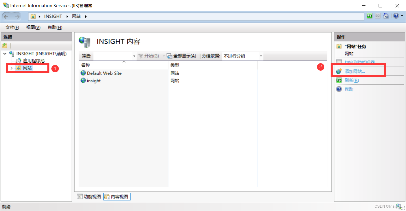Click the IIS Manager title bar app icon
Viewport: 406px width, 211px height.
(6, 5)
